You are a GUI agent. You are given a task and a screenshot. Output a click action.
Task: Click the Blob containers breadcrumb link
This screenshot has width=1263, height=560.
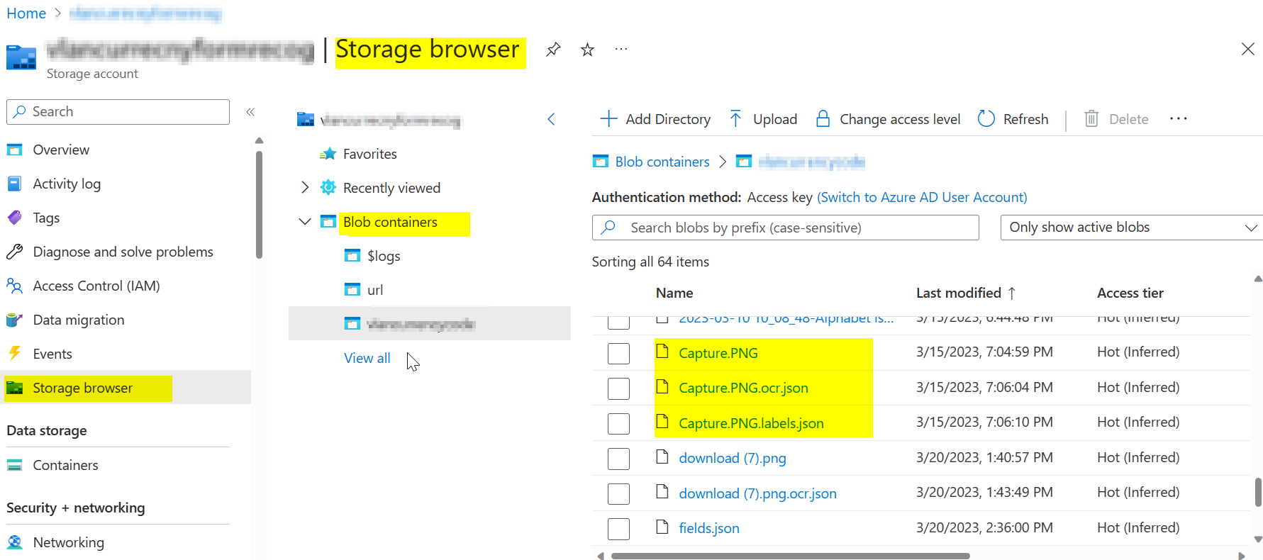[x=662, y=162]
